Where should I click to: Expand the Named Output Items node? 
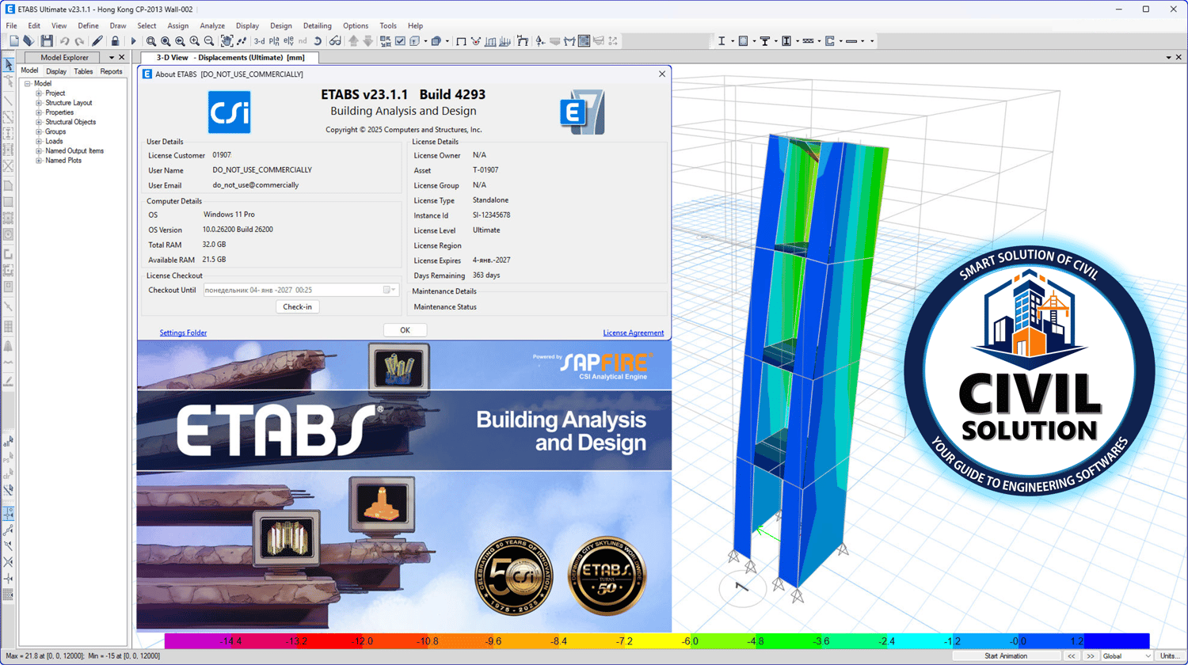pos(39,150)
